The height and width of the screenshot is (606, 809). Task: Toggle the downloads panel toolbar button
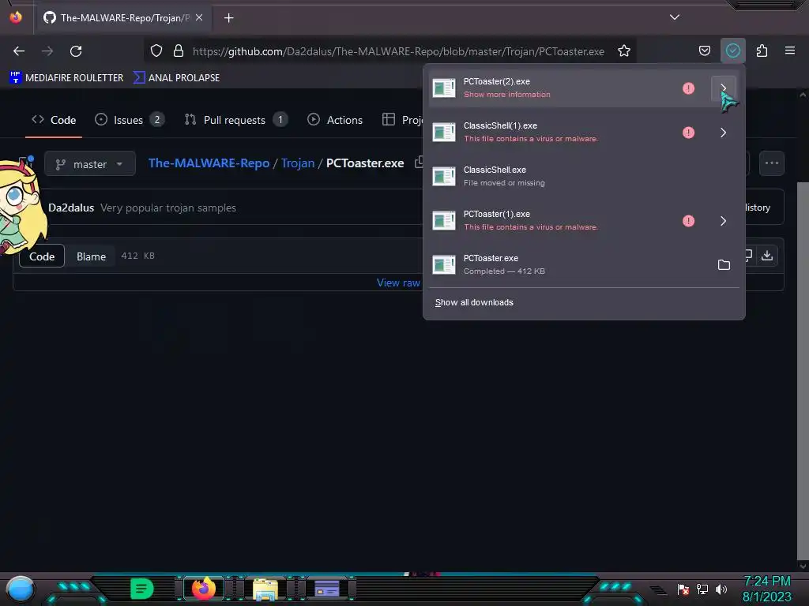732,50
